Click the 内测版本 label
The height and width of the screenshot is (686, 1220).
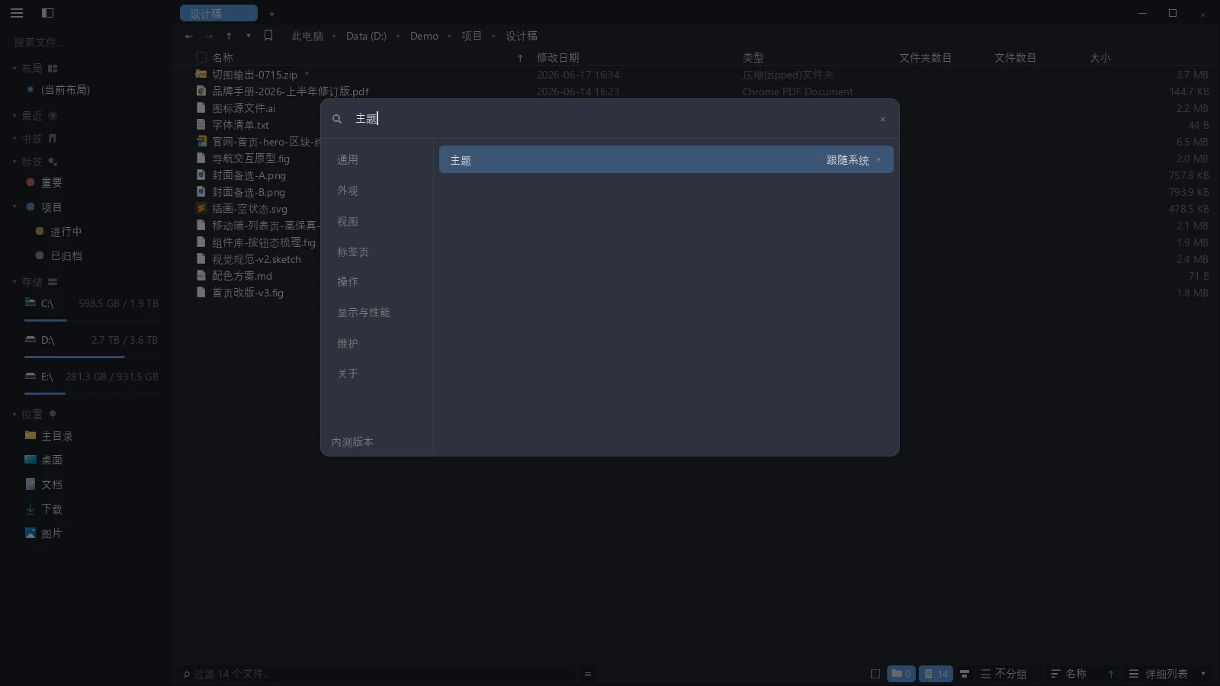(x=352, y=442)
